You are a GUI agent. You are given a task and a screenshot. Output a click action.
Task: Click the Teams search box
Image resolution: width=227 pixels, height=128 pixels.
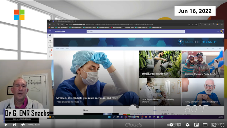click(x=136, y=31)
